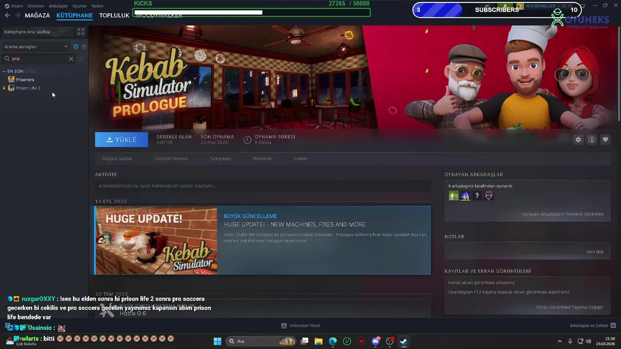Open the green U app on taskbar
The image size is (621, 349).
pyautogui.click(x=347, y=341)
